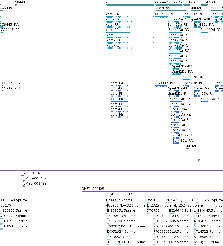Click the coro-RC transcript
The image size is (223, 246).
point(131,38)
